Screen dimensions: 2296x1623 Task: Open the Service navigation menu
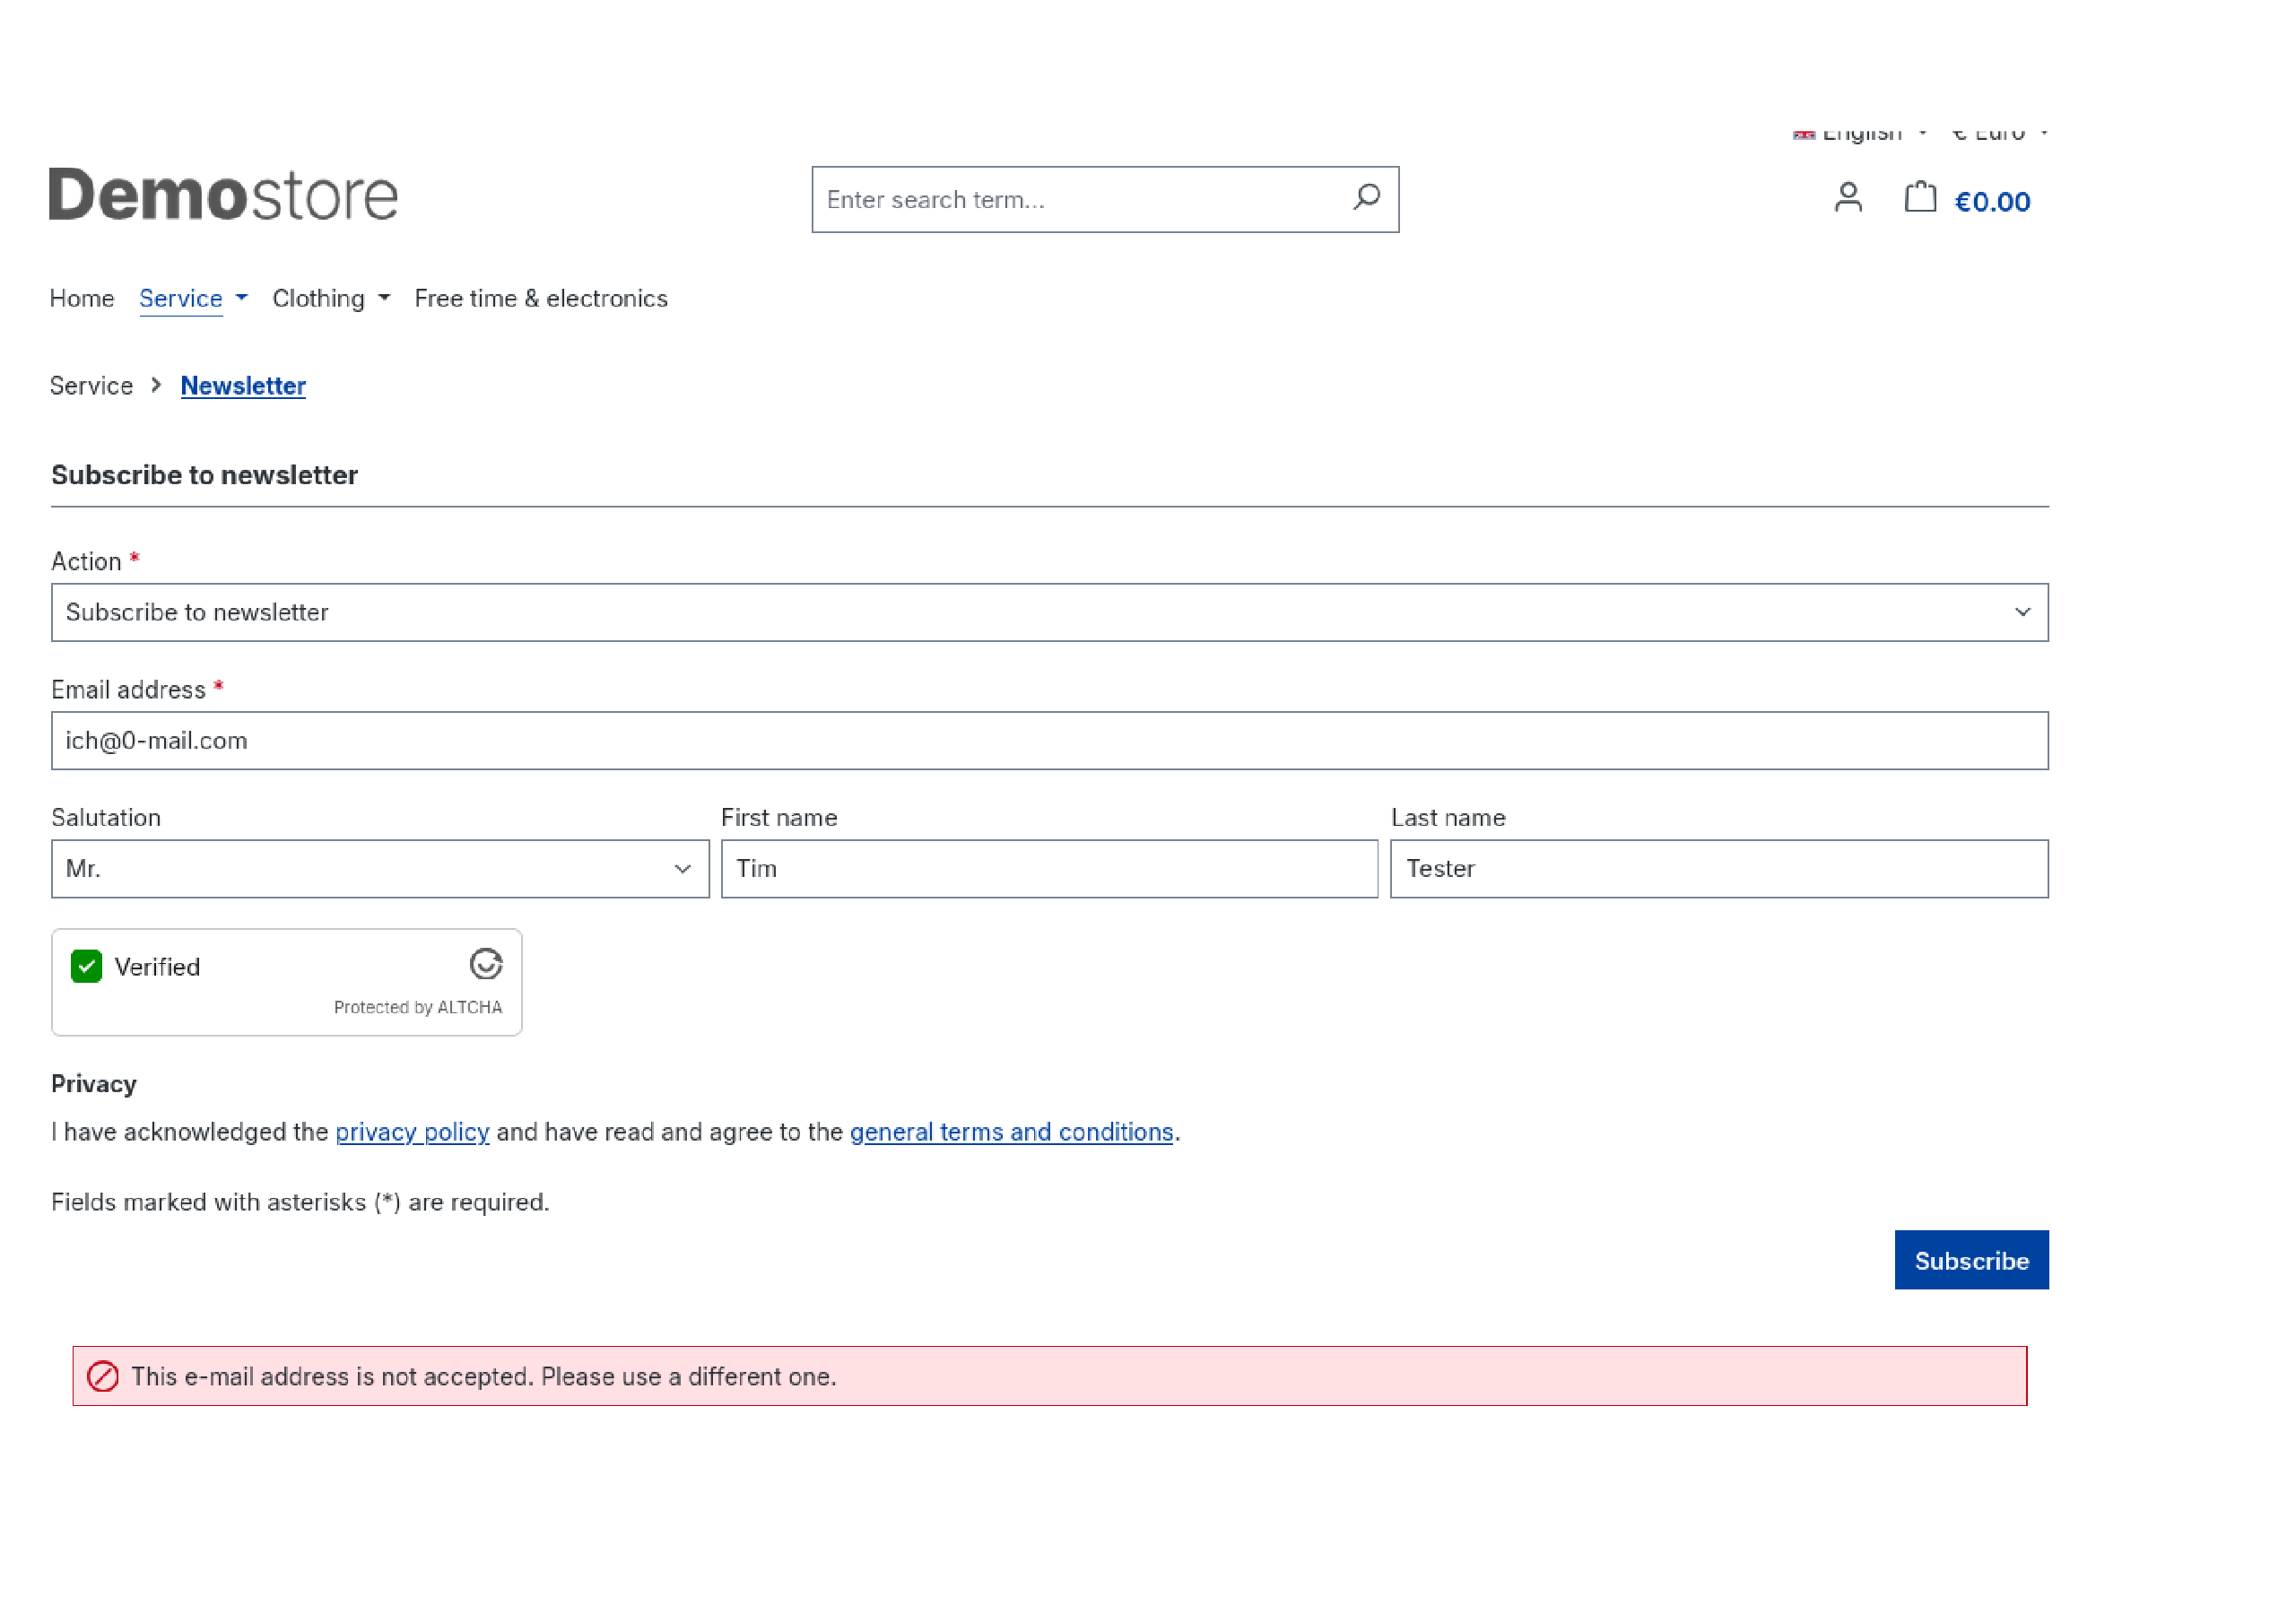pyautogui.click(x=193, y=298)
